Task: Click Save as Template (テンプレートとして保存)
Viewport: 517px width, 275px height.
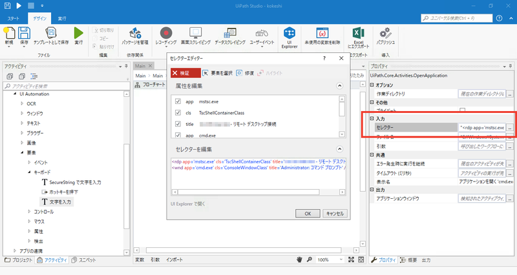Action: tap(51, 36)
